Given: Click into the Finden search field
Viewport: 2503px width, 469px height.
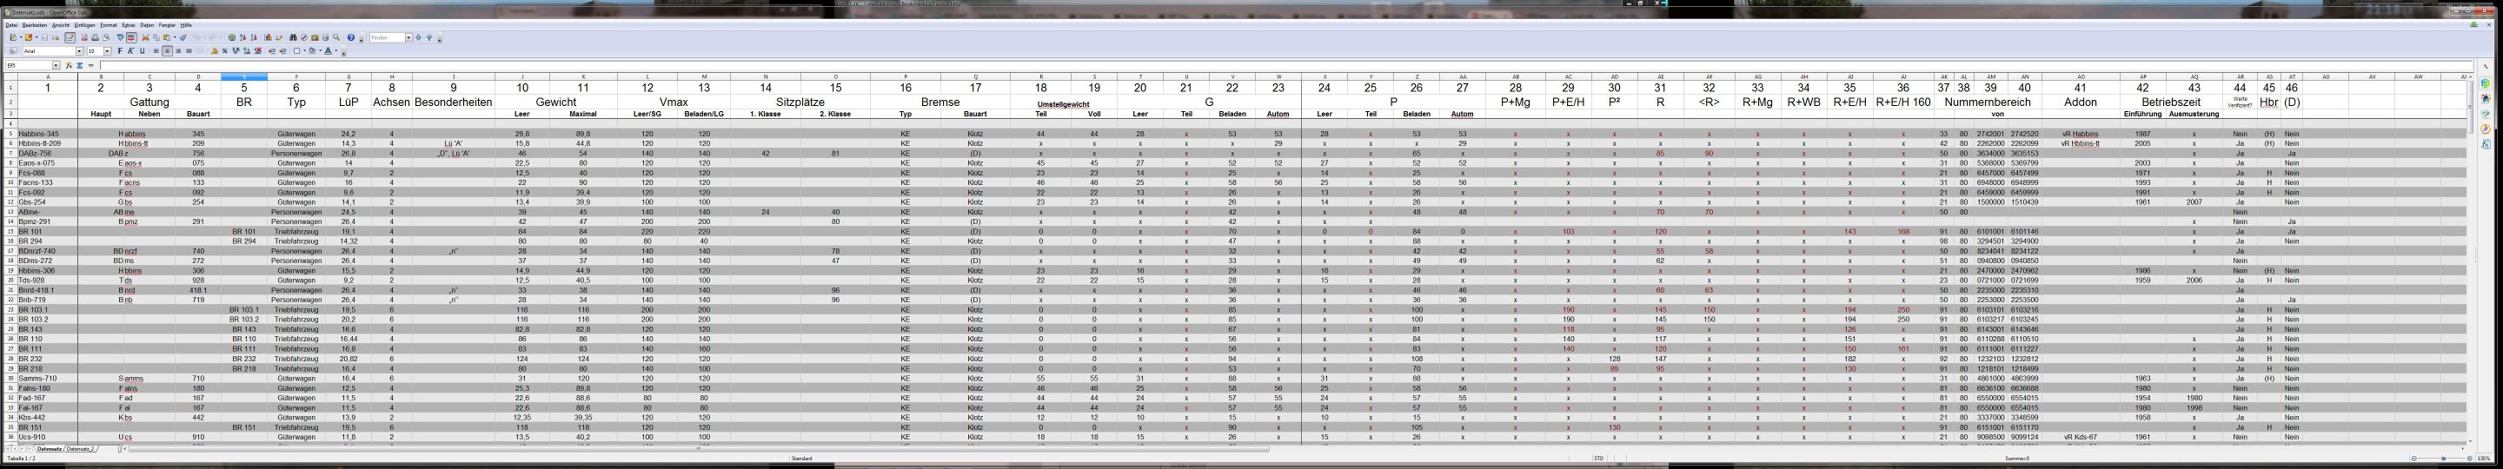Looking at the screenshot, I should pos(388,38).
